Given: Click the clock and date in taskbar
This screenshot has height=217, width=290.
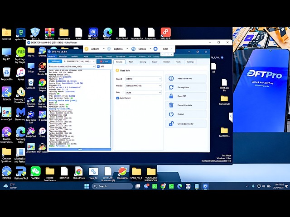Looking at the screenshot, I should (x=278, y=186).
